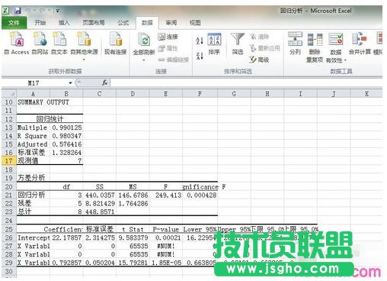The image size is (387, 281).
Task: Click the 标准误差 value 1.328264
Action: 66,153
